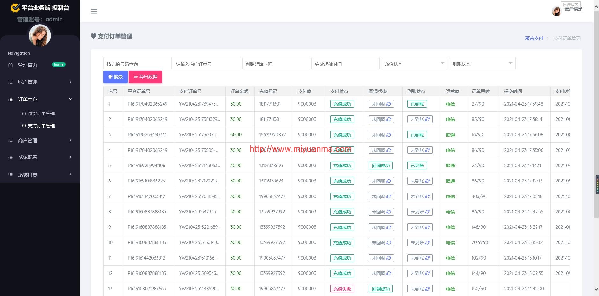Open 供货订单管理 submenu item
Image resolution: width=599 pixels, height=296 pixels.
tap(41, 114)
